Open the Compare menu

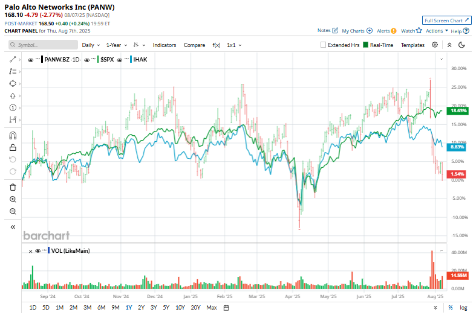point(194,45)
